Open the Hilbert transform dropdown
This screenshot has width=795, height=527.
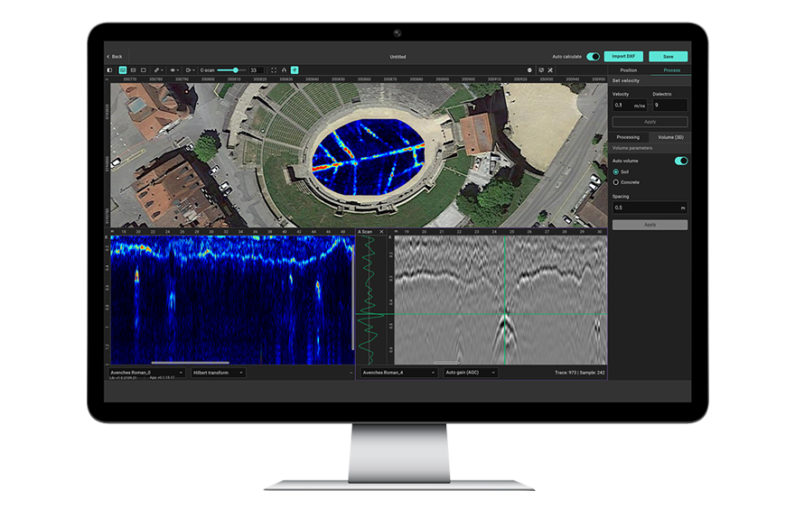219,373
